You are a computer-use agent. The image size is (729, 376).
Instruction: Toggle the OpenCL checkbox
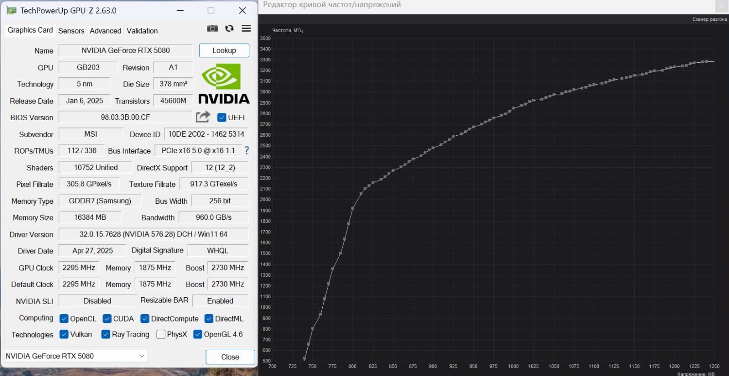64,319
